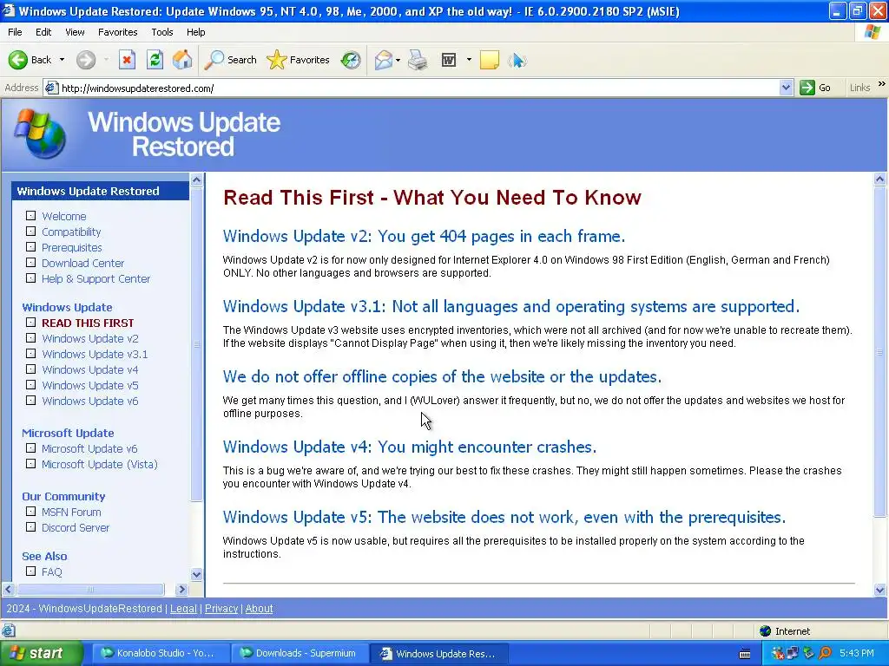Open the Favorites menu

pos(117,32)
